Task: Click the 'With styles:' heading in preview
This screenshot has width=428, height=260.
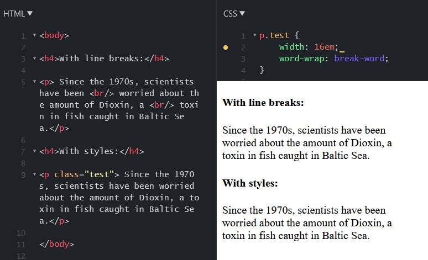Action: (x=250, y=183)
